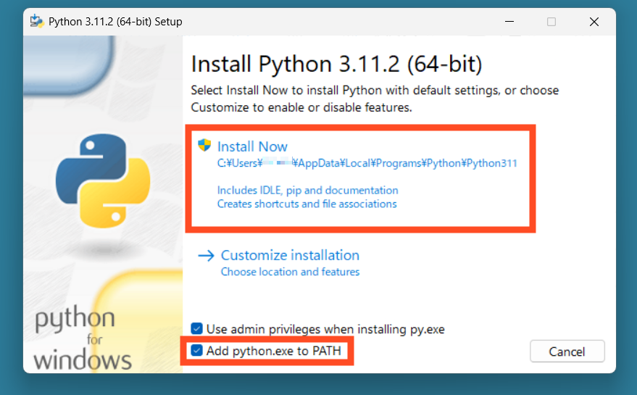Click 'Includes IDLE, pip and documentation' text
637x395 pixels.
pos(307,190)
